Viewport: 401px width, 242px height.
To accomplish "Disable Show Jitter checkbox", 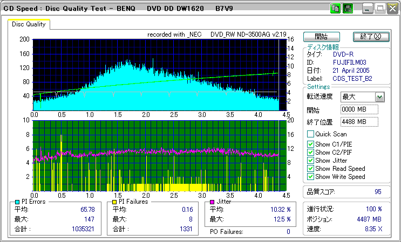I will [310, 160].
